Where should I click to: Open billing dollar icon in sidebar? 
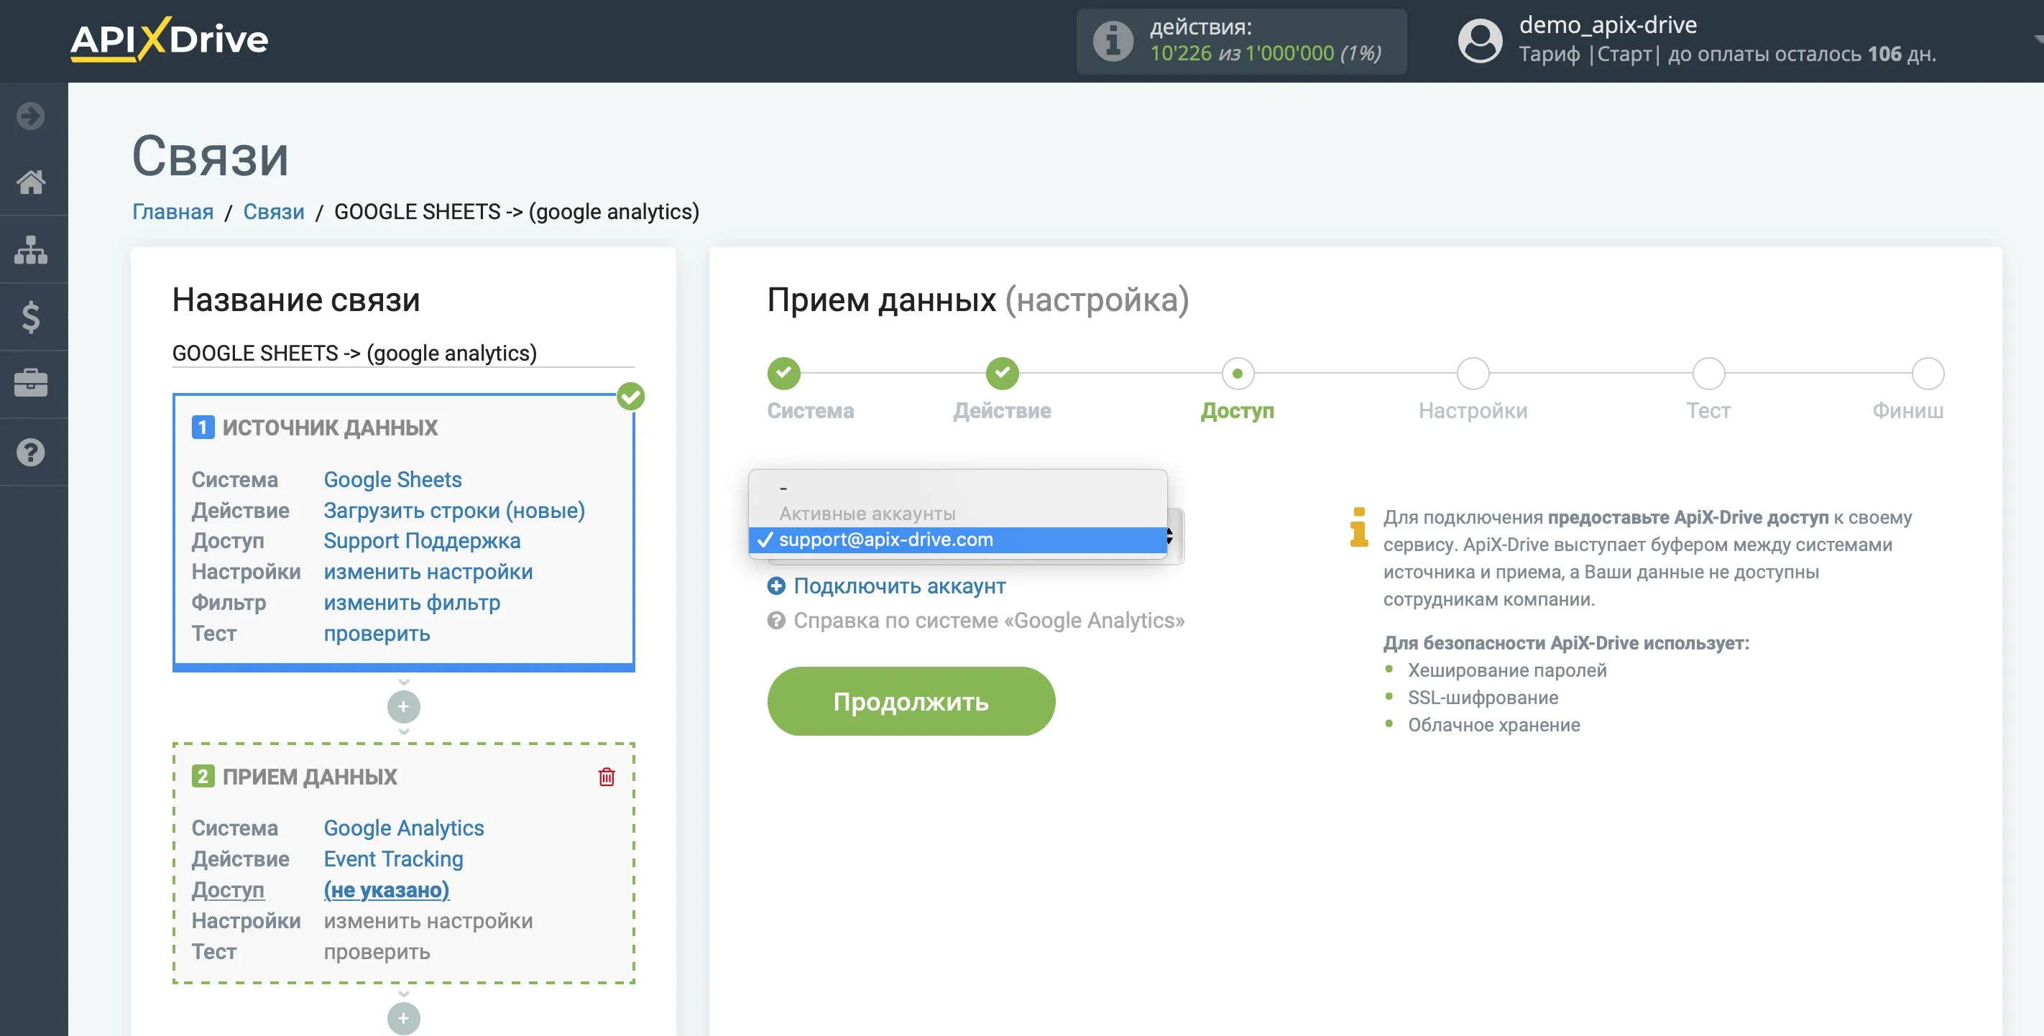coord(31,318)
